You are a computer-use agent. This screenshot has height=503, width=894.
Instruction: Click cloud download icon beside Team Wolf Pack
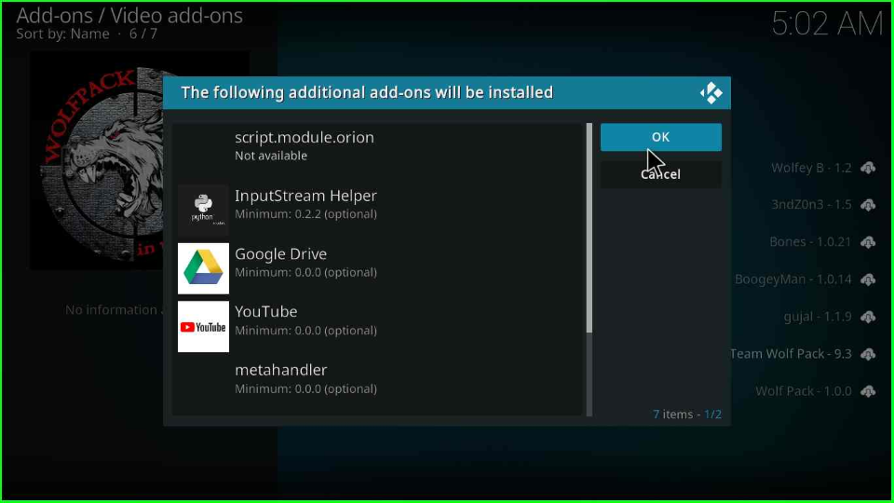coord(868,354)
